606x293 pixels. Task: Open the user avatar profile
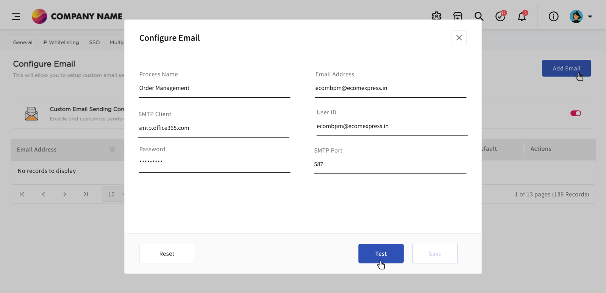pyautogui.click(x=576, y=16)
